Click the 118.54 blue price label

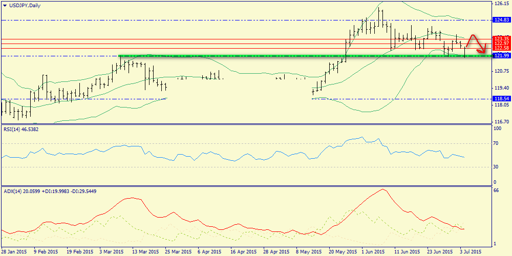coord(501,97)
